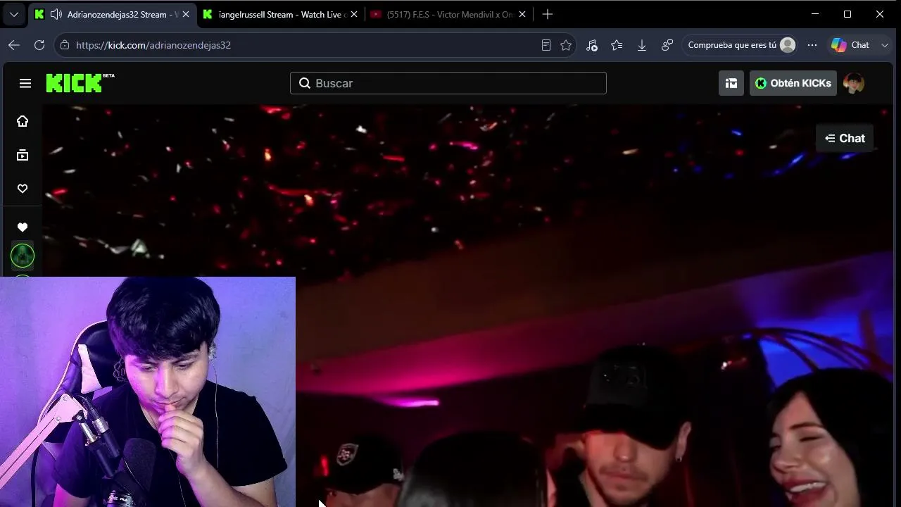This screenshot has height=507, width=901.
Task: Add this page to favorites
Action: click(x=566, y=45)
